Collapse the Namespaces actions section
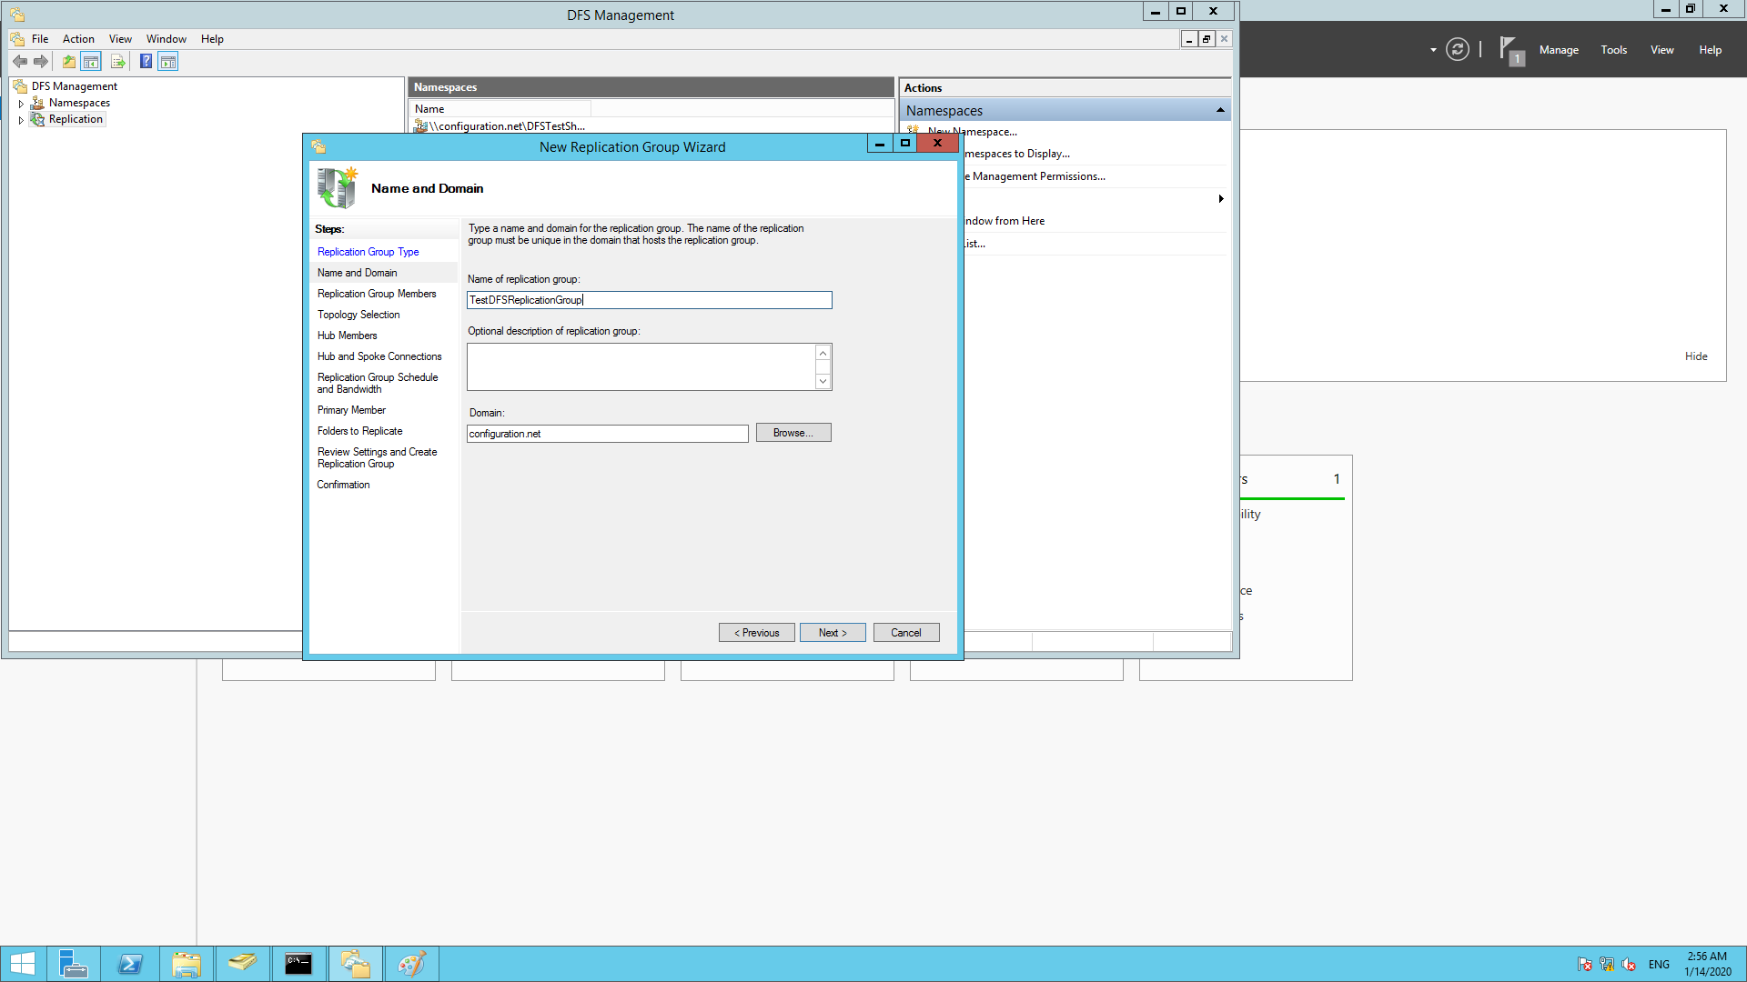Screen dimensions: 1747x982 pos(1220,111)
